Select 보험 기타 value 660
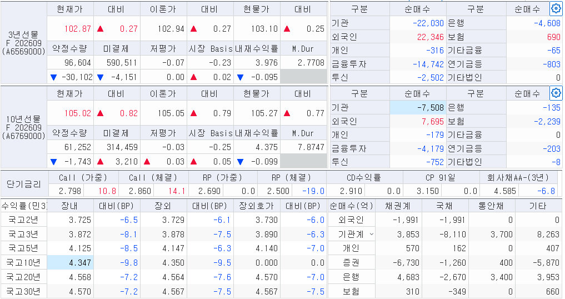The height and width of the screenshot is (299, 565). (x=552, y=291)
